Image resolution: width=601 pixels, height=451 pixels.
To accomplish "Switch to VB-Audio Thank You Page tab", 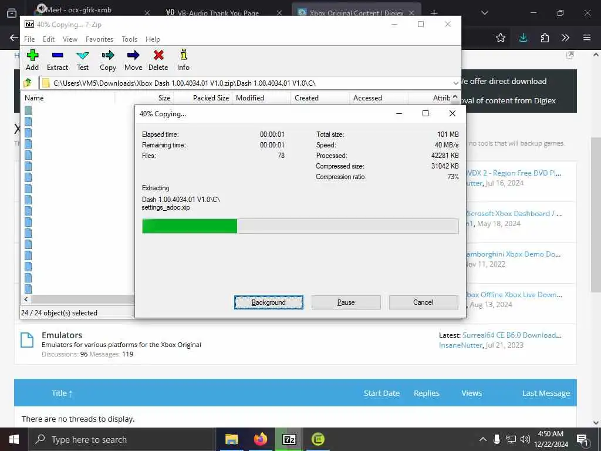I will click(x=218, y=13).
